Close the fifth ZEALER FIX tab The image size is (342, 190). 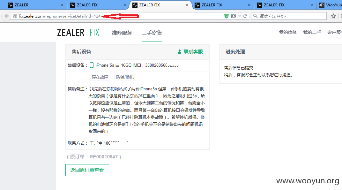[311, 5]
